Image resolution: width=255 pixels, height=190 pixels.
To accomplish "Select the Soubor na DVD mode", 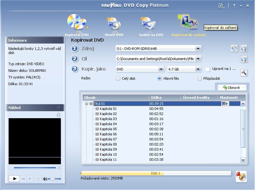I will (151, 26).
